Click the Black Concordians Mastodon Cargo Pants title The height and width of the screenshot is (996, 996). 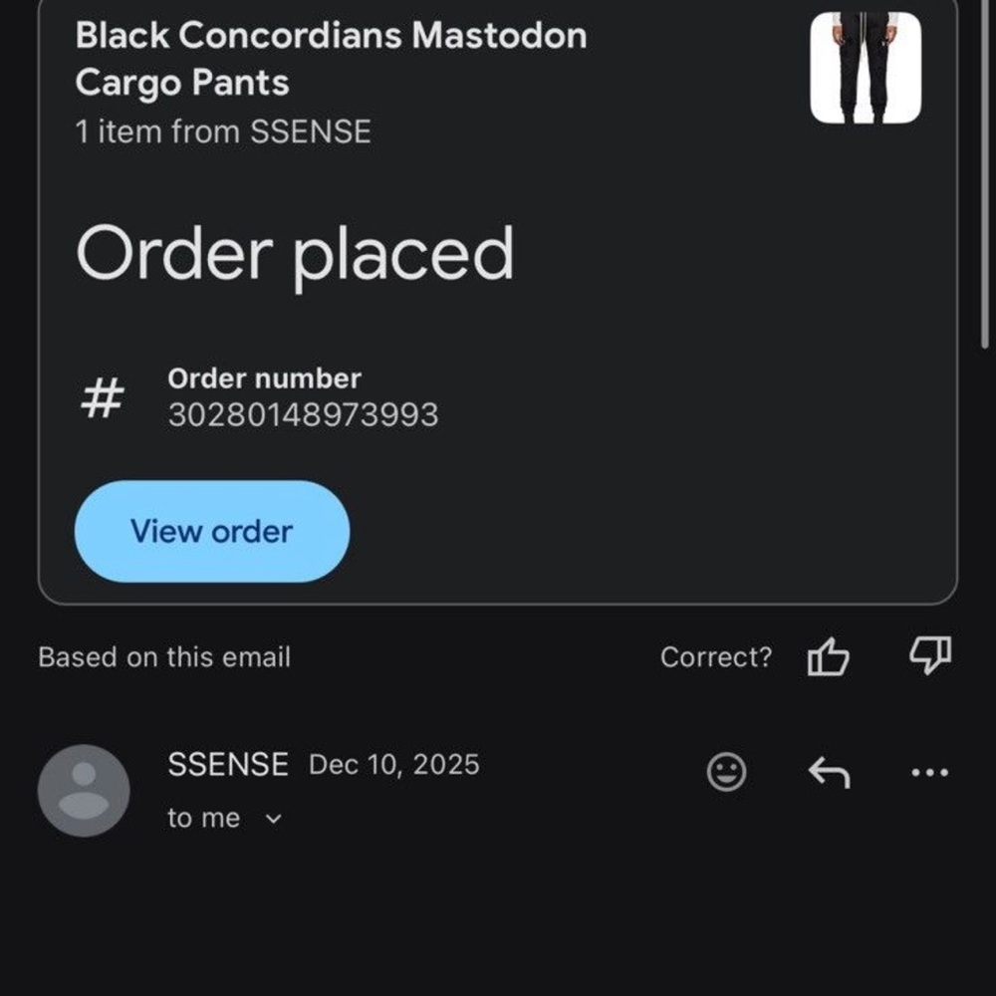point(332,58)
